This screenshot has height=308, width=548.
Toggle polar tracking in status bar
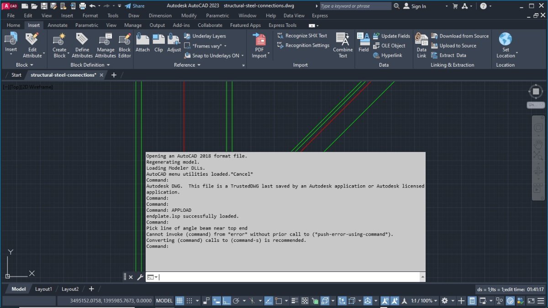[x=236, y=301]
